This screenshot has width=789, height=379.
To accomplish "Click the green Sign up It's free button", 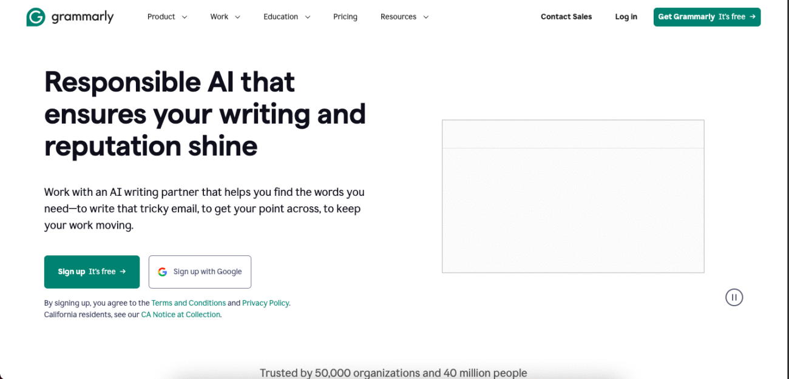I will [x=92, y=272].
